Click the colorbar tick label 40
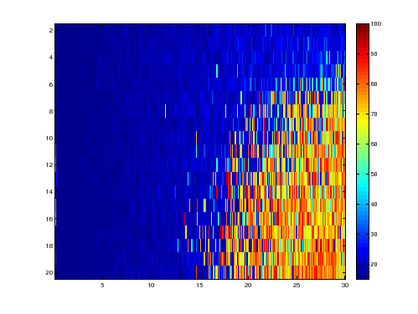Viewport: 418px width, 314px height. (x=374, y=205)
